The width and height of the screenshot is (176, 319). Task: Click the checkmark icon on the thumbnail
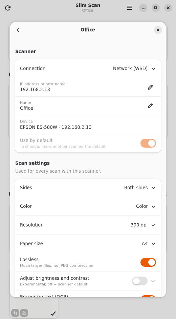(53, 314)
